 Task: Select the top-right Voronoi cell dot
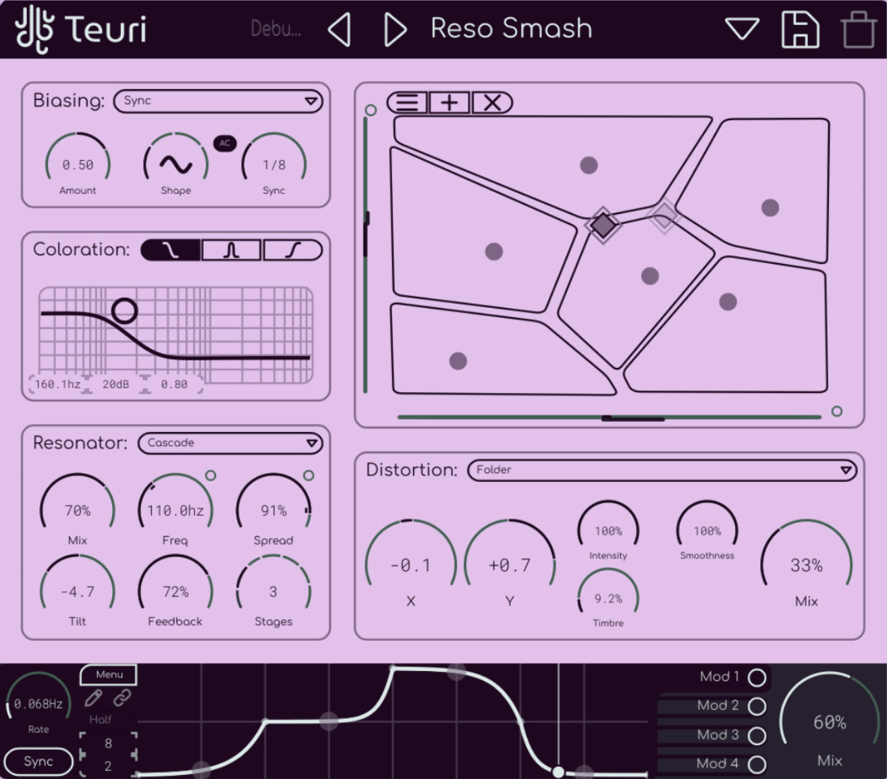click(x=770, y=207)
